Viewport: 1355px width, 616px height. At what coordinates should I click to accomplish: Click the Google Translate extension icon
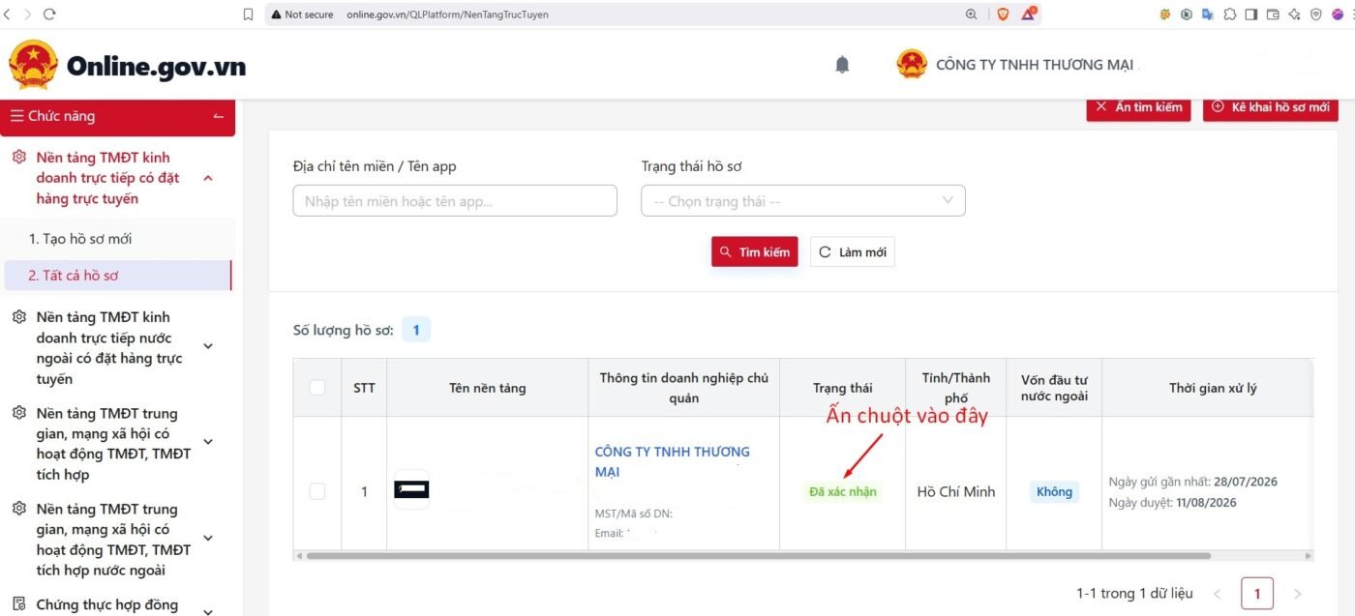point(1208,15)
